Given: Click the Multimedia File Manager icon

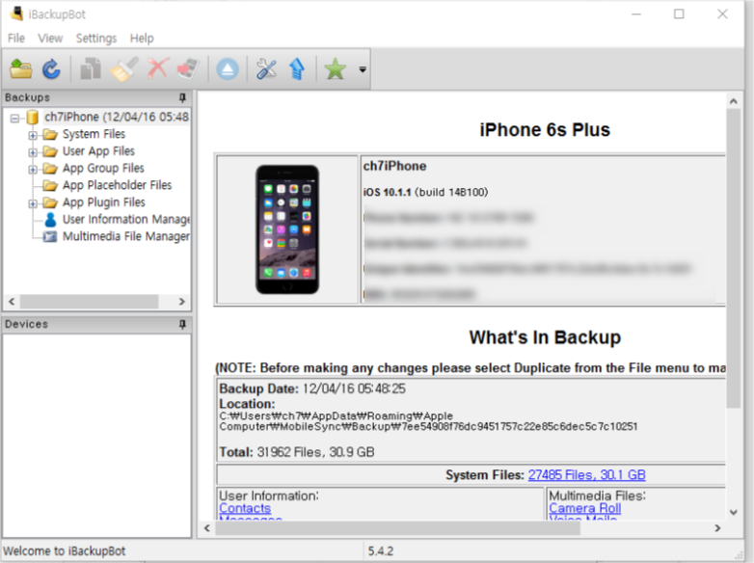Looking at the screenshot, I should pos(49,236).
